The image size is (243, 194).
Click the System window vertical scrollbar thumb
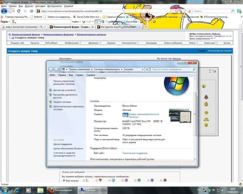click(x=195, y=114)
